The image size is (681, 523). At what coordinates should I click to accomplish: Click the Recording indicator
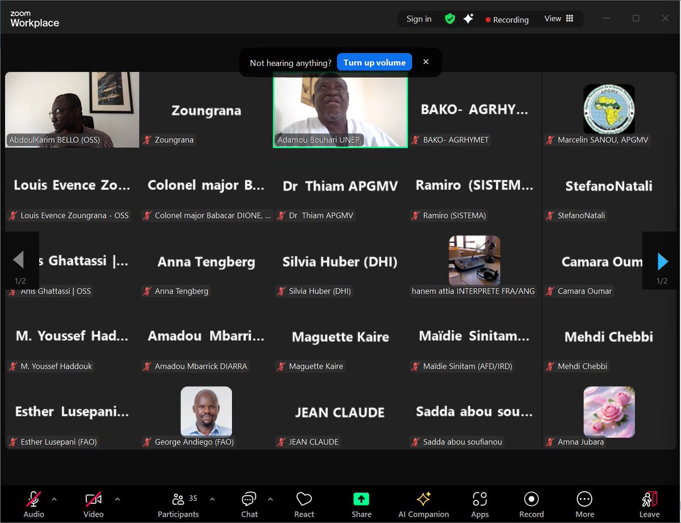(x=507, y=19)
